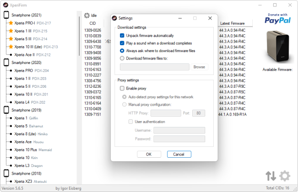The image size is (298, 192).
Task: Select Xperia L3 Dragon
Action: (28, 165)
